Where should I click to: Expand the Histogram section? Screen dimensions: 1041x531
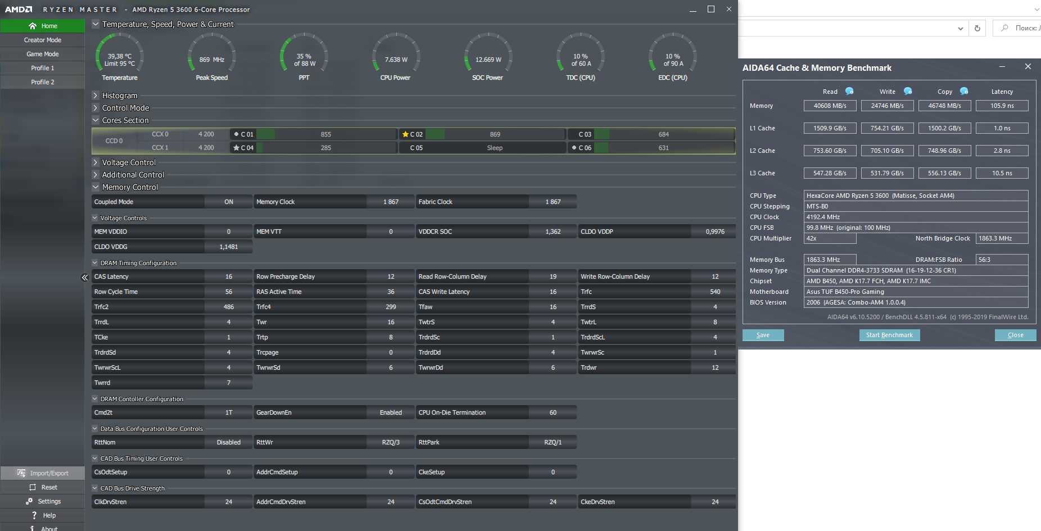point(96,96)
